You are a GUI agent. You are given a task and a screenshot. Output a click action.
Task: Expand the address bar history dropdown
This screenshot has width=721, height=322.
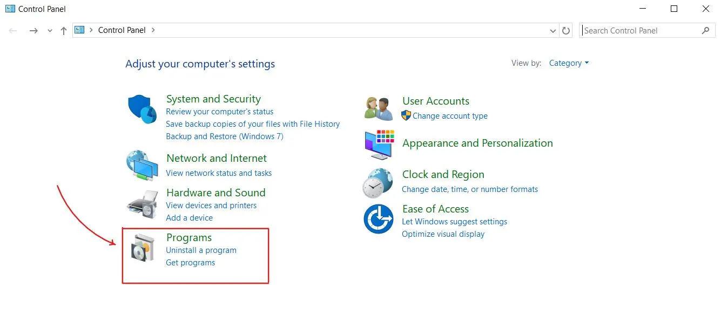(x=552, y=31)
